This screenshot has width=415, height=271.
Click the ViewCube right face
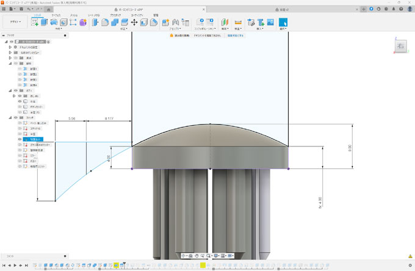pyautogui.click(x=400, y=46)
